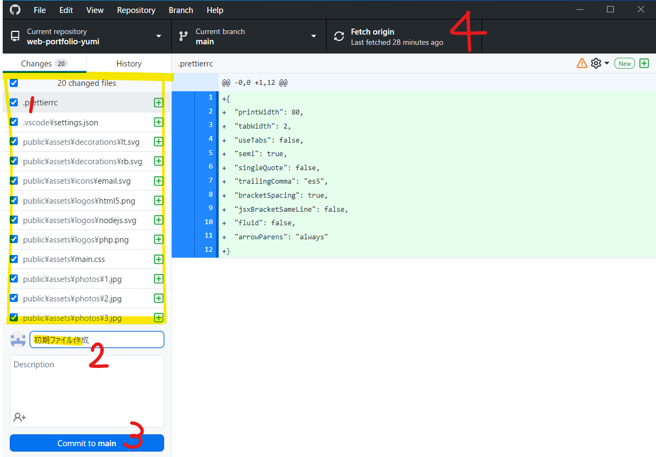The image size is (656, 457).
Task: Uncheck the decorations rb.svg checkbox
Action: pos(14,161)
